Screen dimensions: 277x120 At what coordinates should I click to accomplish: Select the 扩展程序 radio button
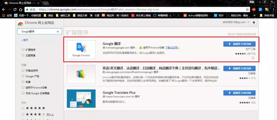point(23,50)
